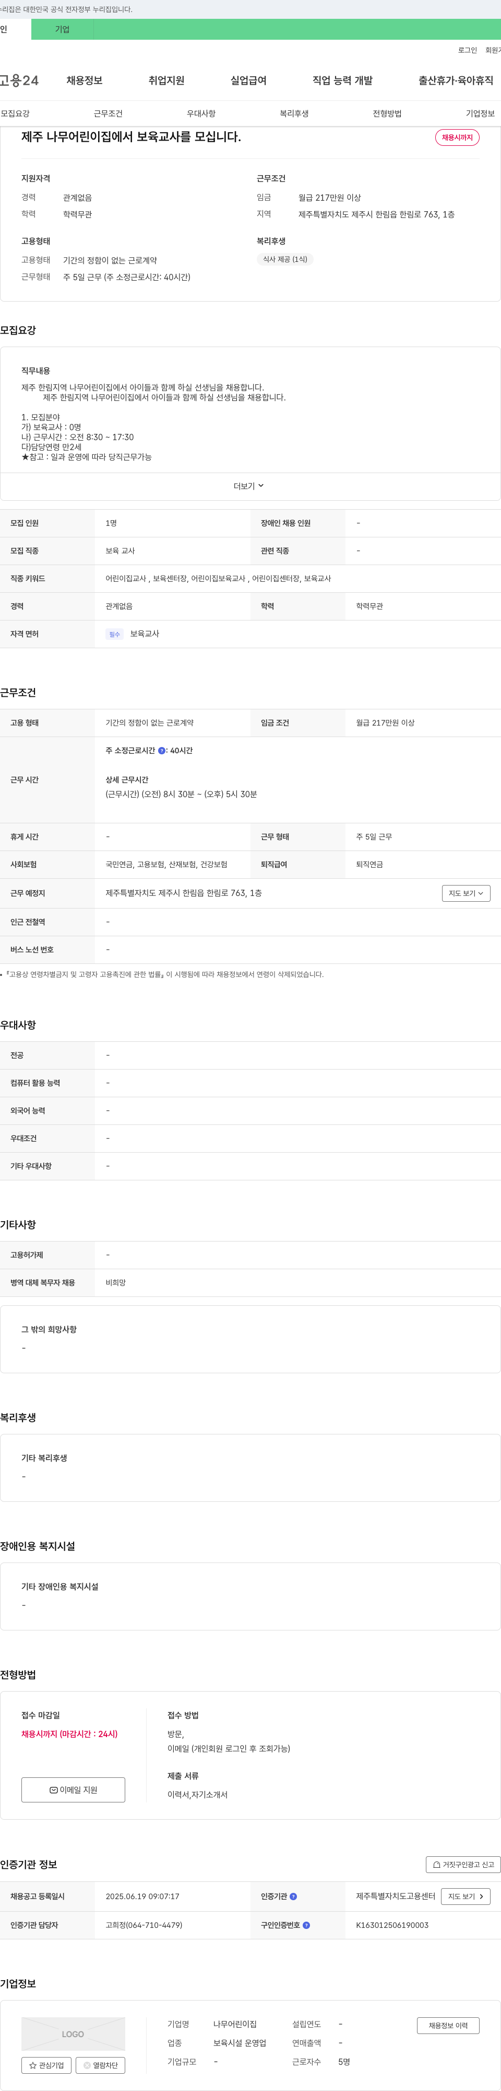Click the 필수 badge beside 보육교사
This screenshot has width=501, height=2091.
[x=114, y=634]
